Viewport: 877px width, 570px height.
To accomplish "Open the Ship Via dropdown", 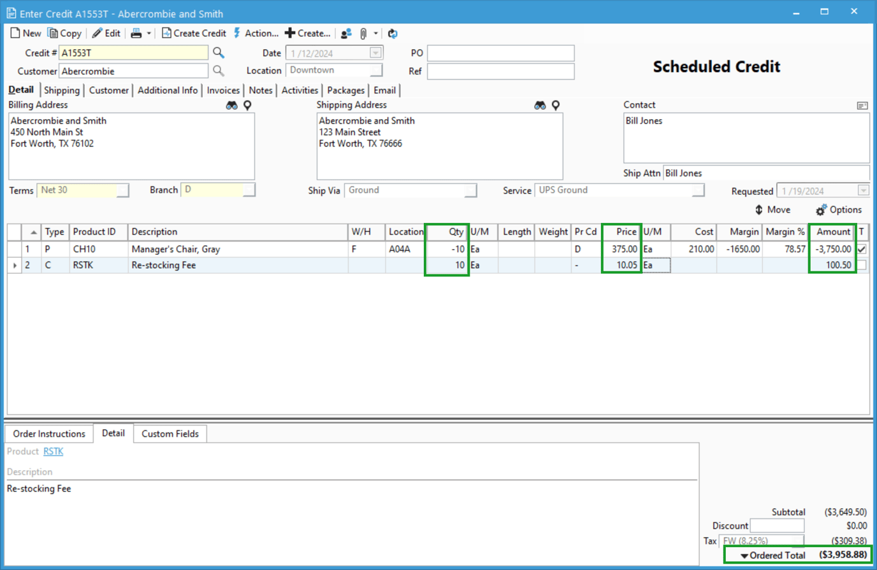I will point(470,190).
